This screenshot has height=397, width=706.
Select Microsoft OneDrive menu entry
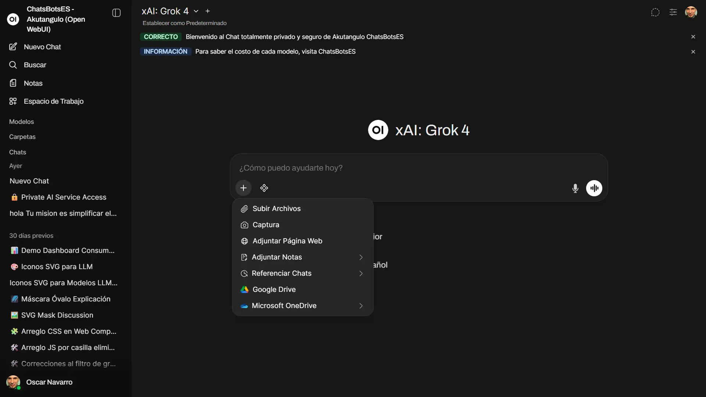303,306
